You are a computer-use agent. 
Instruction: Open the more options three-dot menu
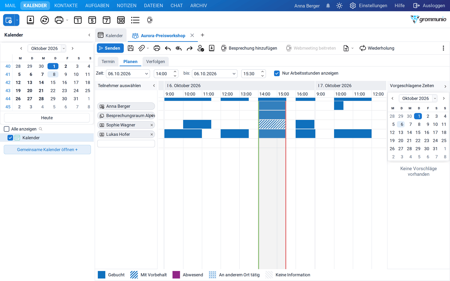coord(443,48)
